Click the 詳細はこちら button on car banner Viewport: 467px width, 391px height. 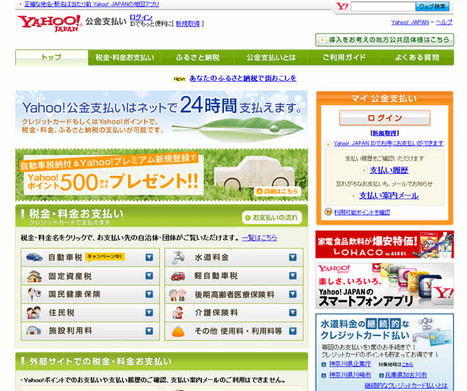click(x=278, y=191)
